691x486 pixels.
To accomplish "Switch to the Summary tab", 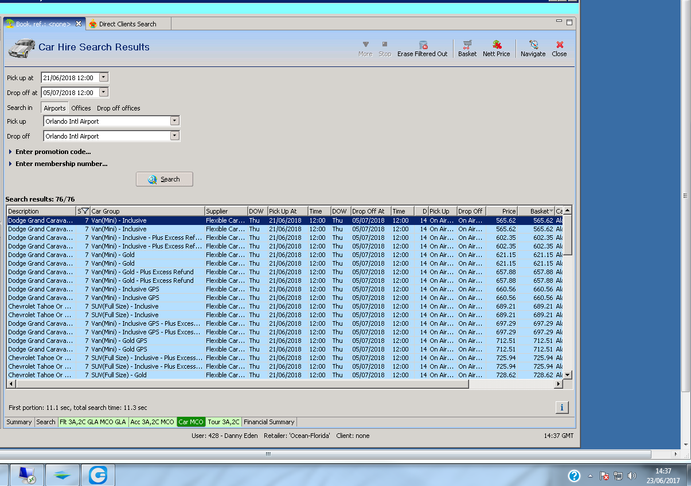I will click(x=19, y=422).
